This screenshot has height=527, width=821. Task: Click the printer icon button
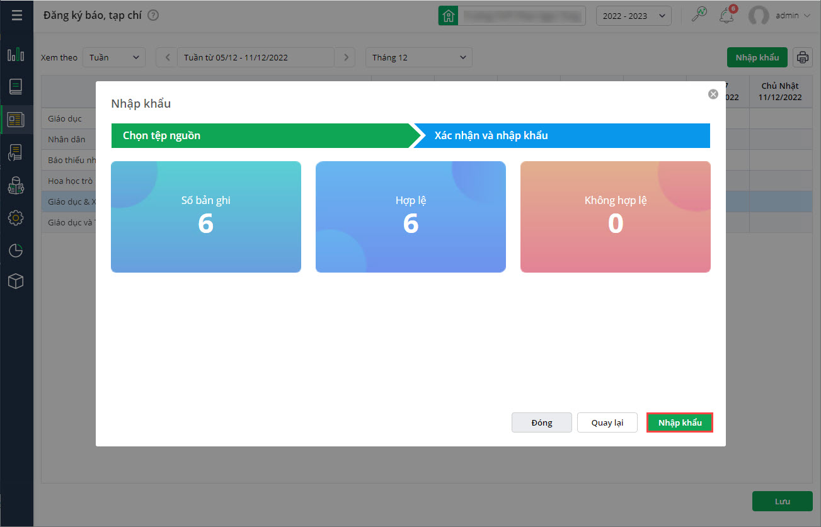coord(803,57)
